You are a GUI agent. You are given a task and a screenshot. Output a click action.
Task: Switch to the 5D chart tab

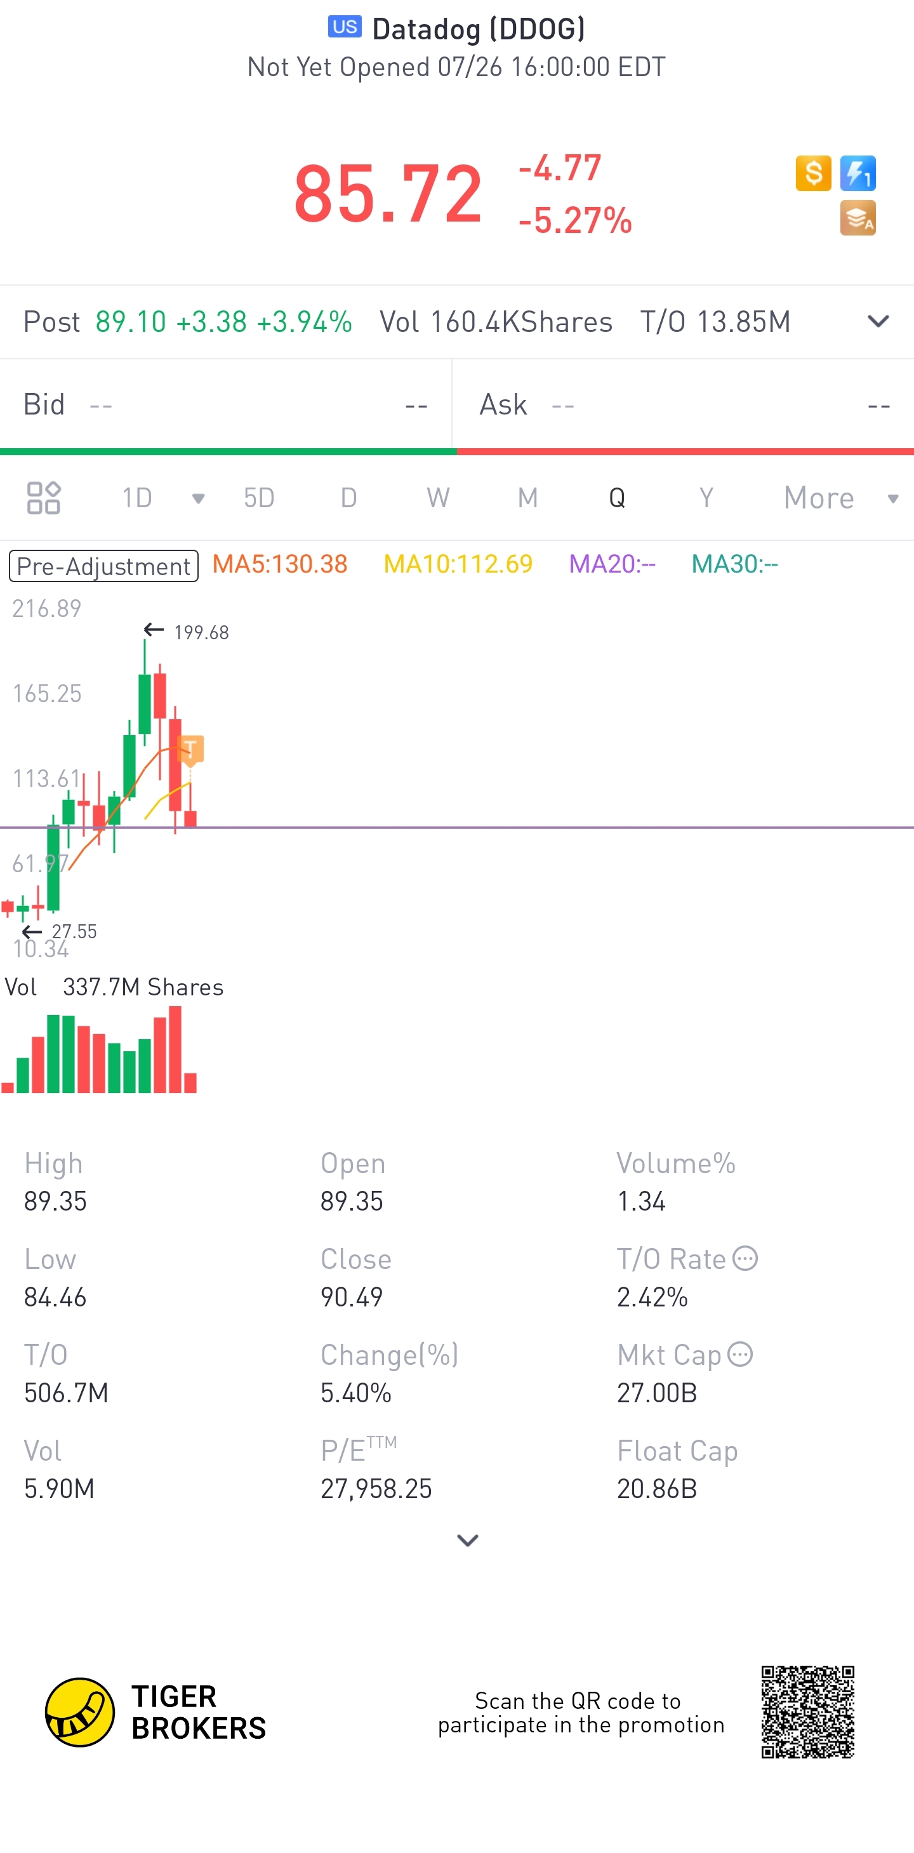(x=259, y=498)
